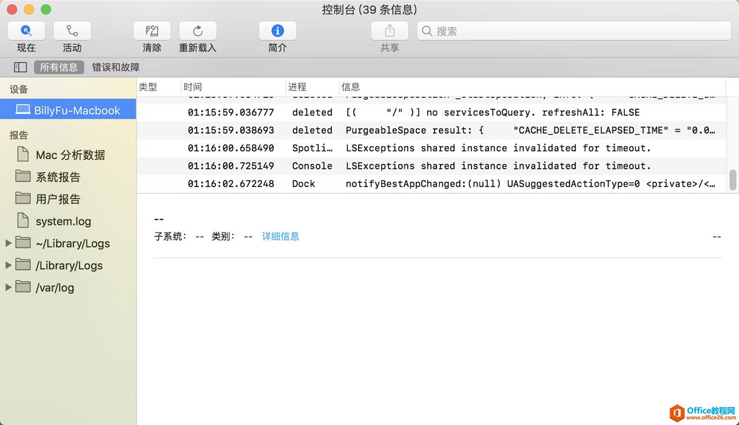The image size is (739, 425).
Task: Select the Spotli… LSExceptions log row
Action: [431, 148]
